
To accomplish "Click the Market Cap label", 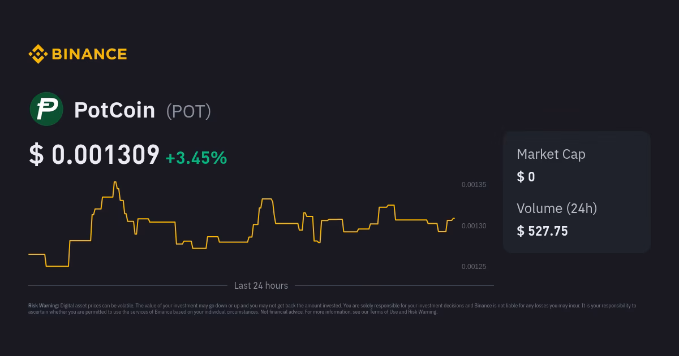I will click(551, 154).
